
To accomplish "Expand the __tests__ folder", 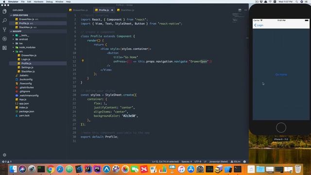I will tap(24, 35).
